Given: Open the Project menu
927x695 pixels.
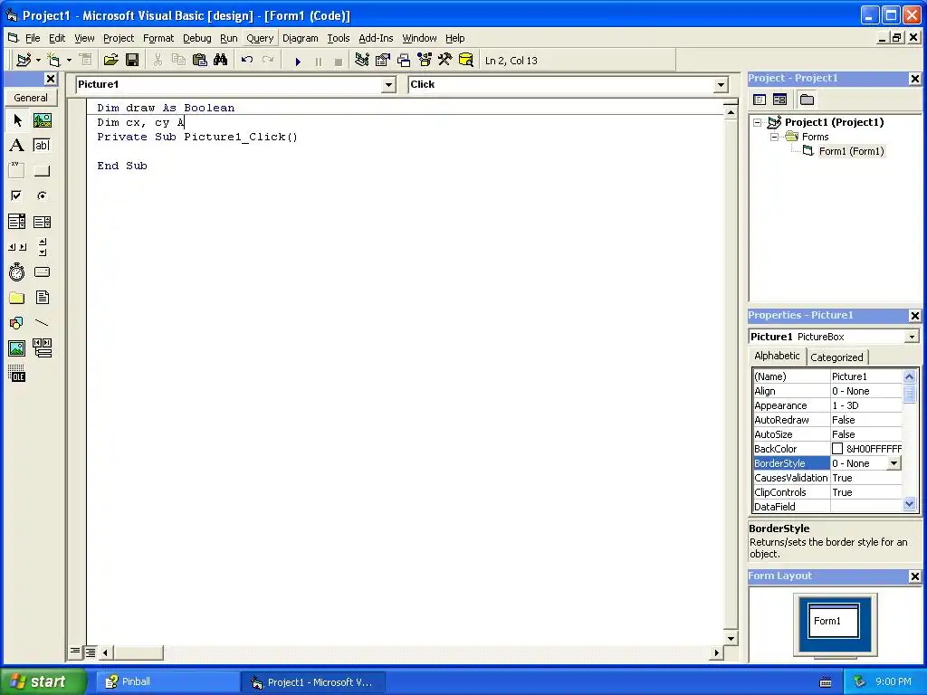Looking at the screenshot, I should (119, 38).
